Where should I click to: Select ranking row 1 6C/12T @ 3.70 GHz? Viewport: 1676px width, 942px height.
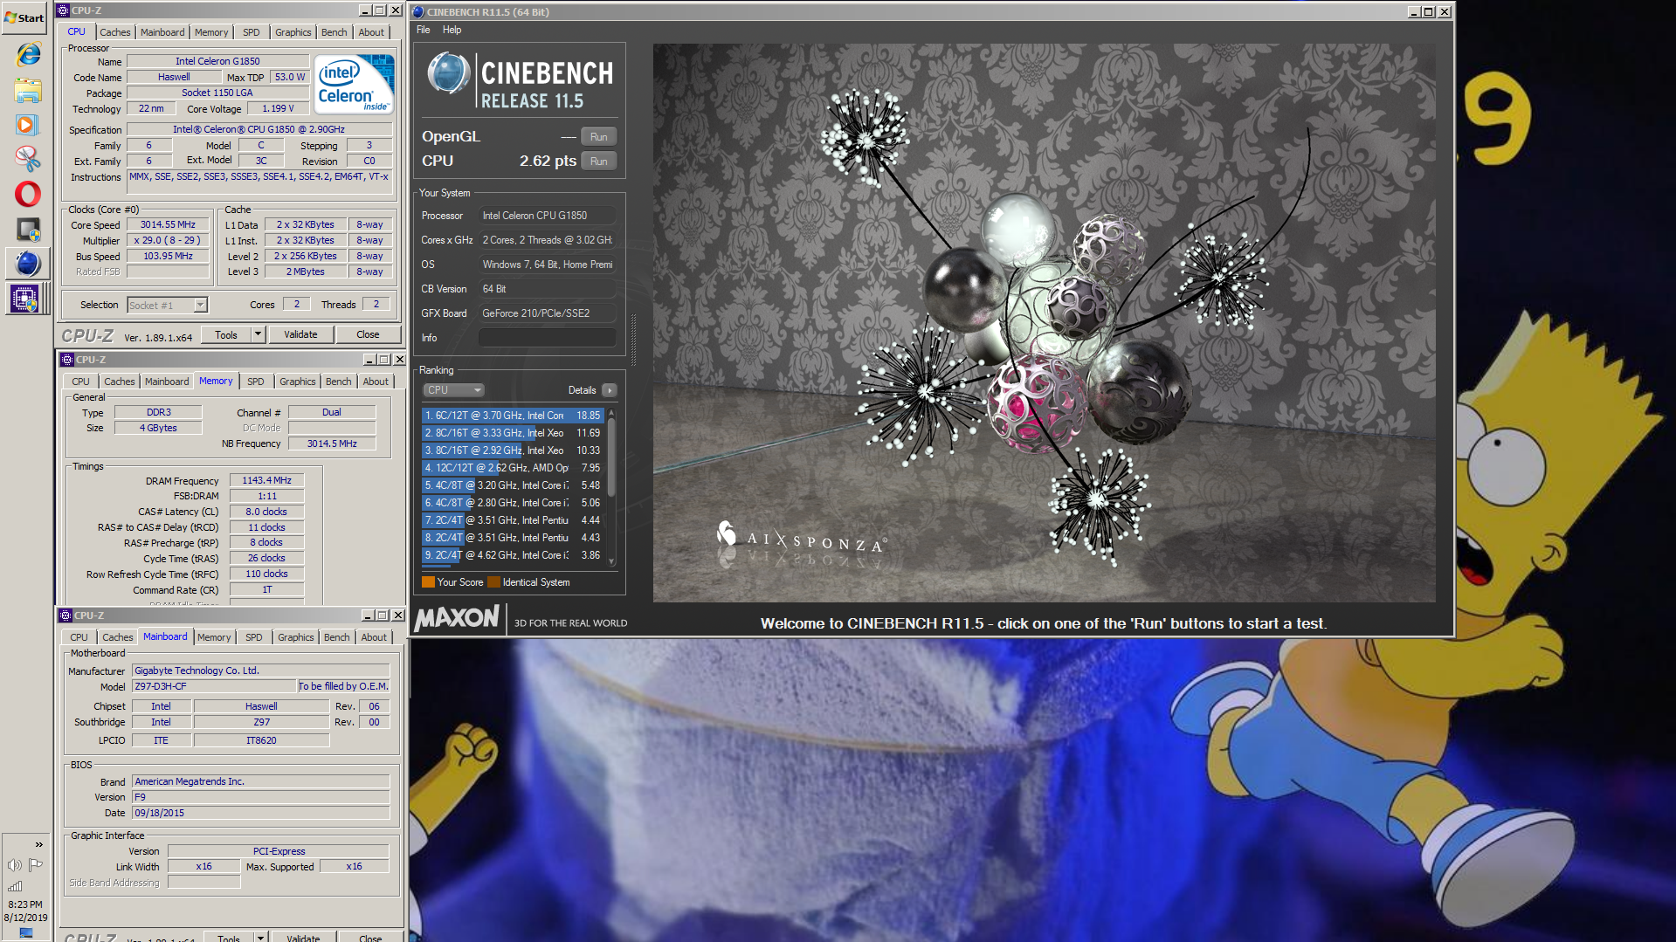pyautogui.click(x=513, y=416)
